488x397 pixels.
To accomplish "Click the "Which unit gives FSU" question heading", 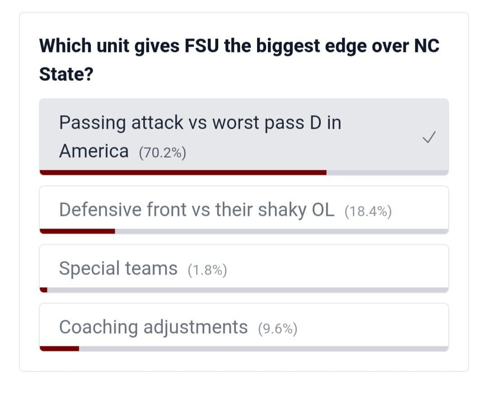I will coord(239,46).
